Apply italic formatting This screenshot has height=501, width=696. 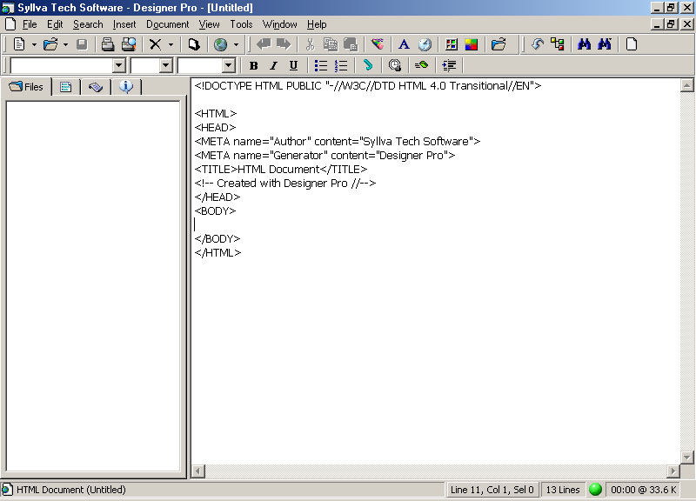coord(272,65)
